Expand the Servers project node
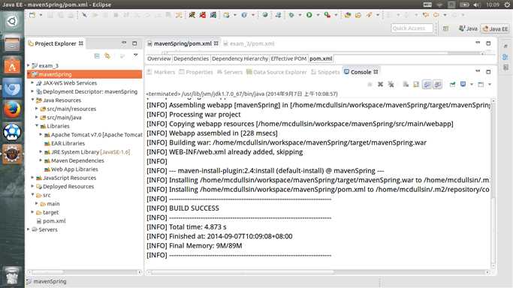 29,229
